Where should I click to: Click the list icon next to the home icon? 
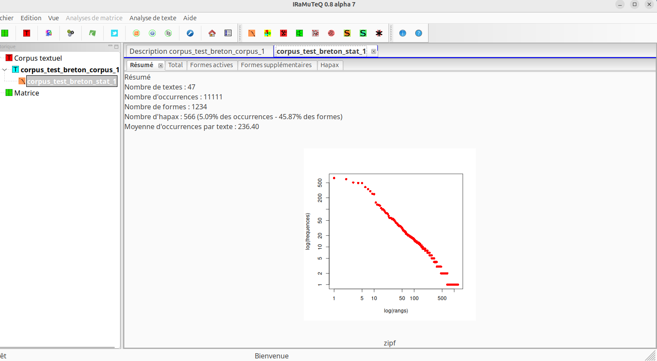[228, 33]
